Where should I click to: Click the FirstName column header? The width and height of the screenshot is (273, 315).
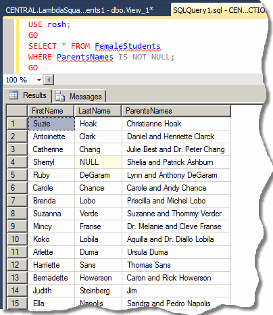51,111
